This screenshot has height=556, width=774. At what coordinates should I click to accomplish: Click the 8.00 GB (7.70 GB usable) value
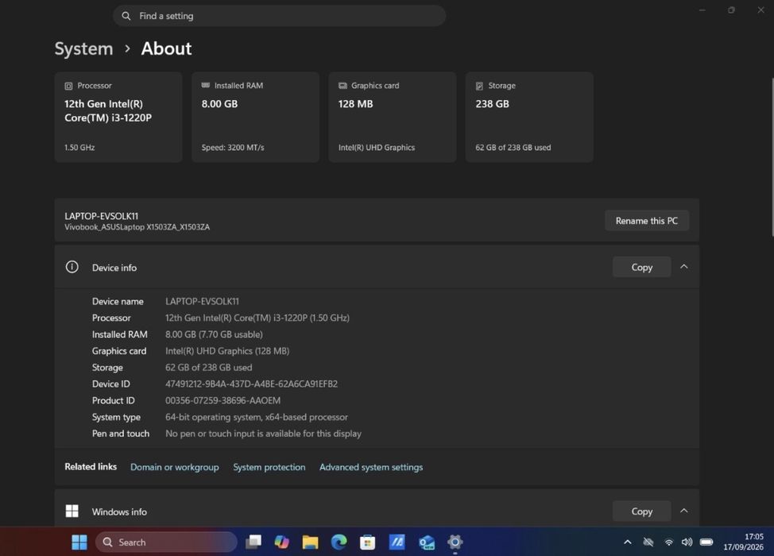tap(214, 334)
